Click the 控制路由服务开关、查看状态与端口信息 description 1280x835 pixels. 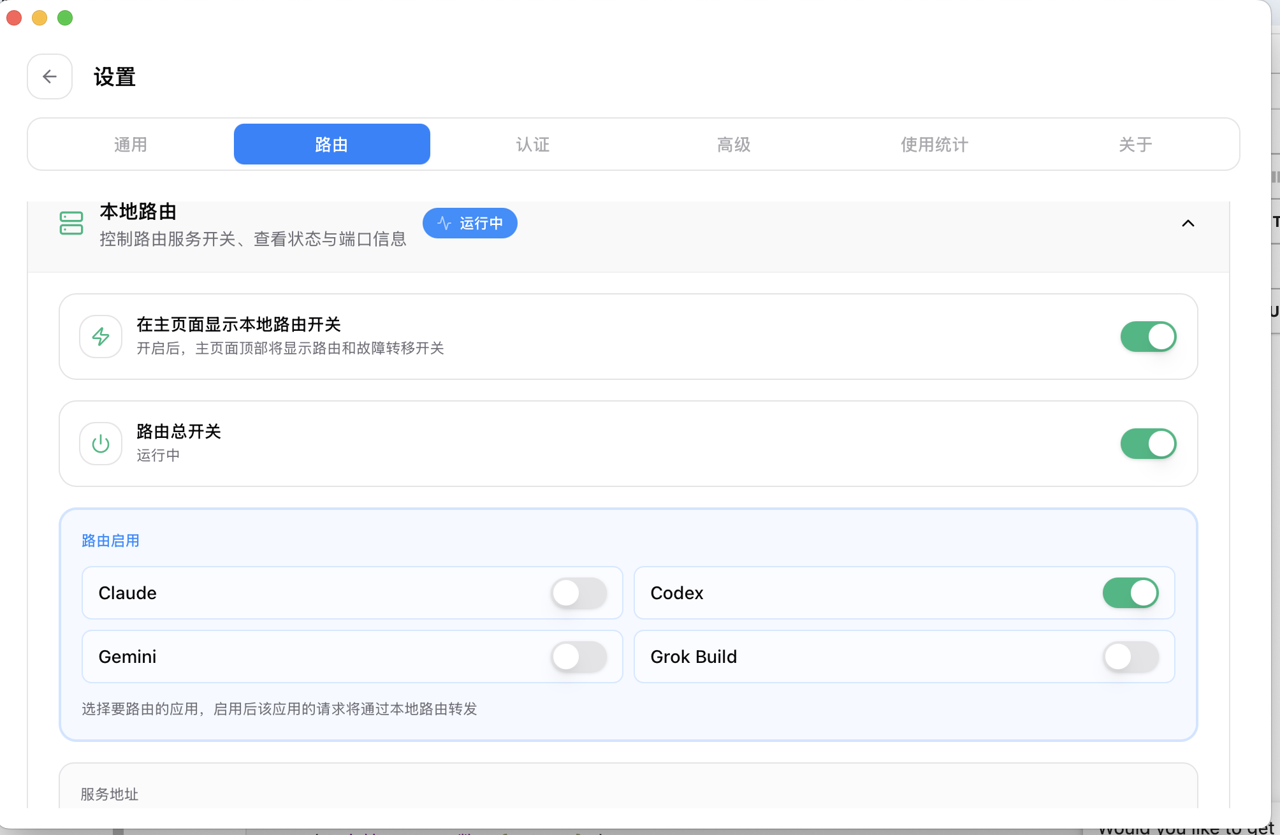253,239
